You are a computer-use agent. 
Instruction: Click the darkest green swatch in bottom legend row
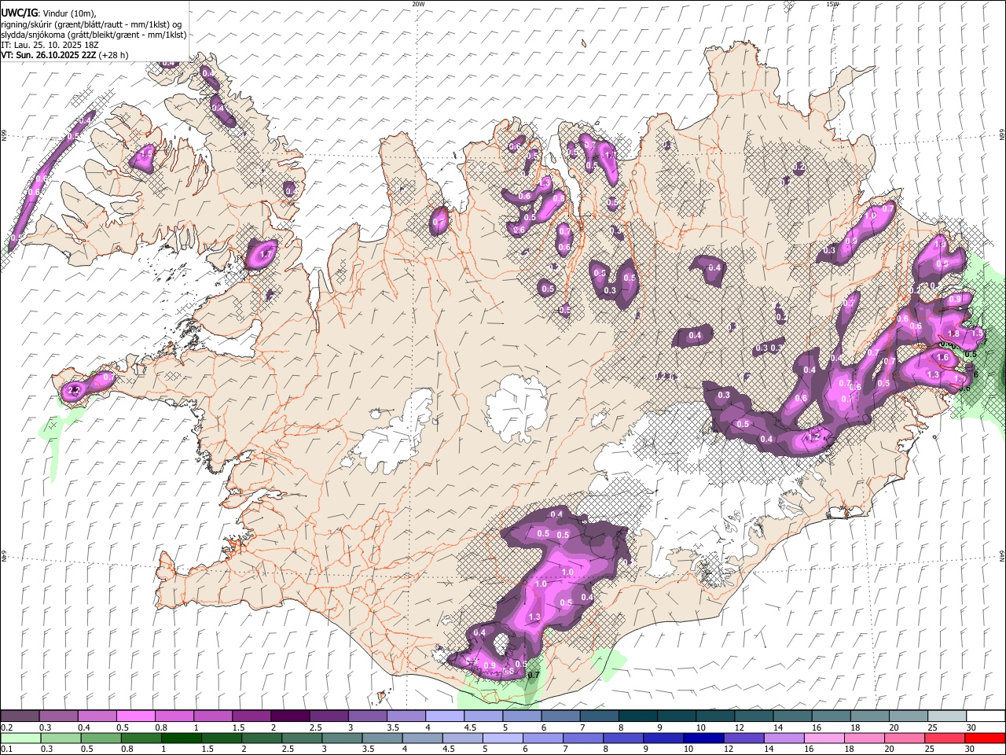(181, 738)
